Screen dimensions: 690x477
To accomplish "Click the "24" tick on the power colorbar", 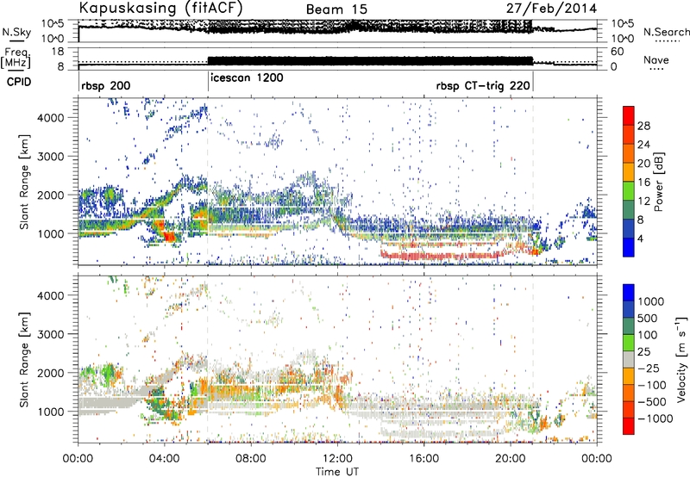I will (643, 145).
